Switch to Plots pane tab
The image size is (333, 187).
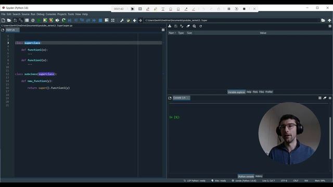pyautogui.click(x=255, y=92)
